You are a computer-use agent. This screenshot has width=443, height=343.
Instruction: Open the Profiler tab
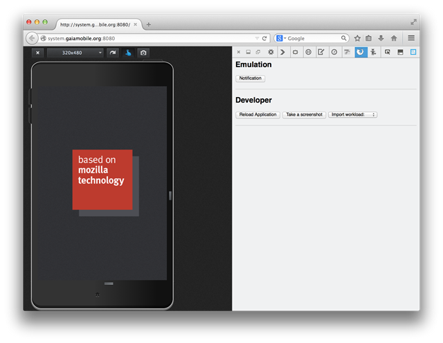[334, 52]
